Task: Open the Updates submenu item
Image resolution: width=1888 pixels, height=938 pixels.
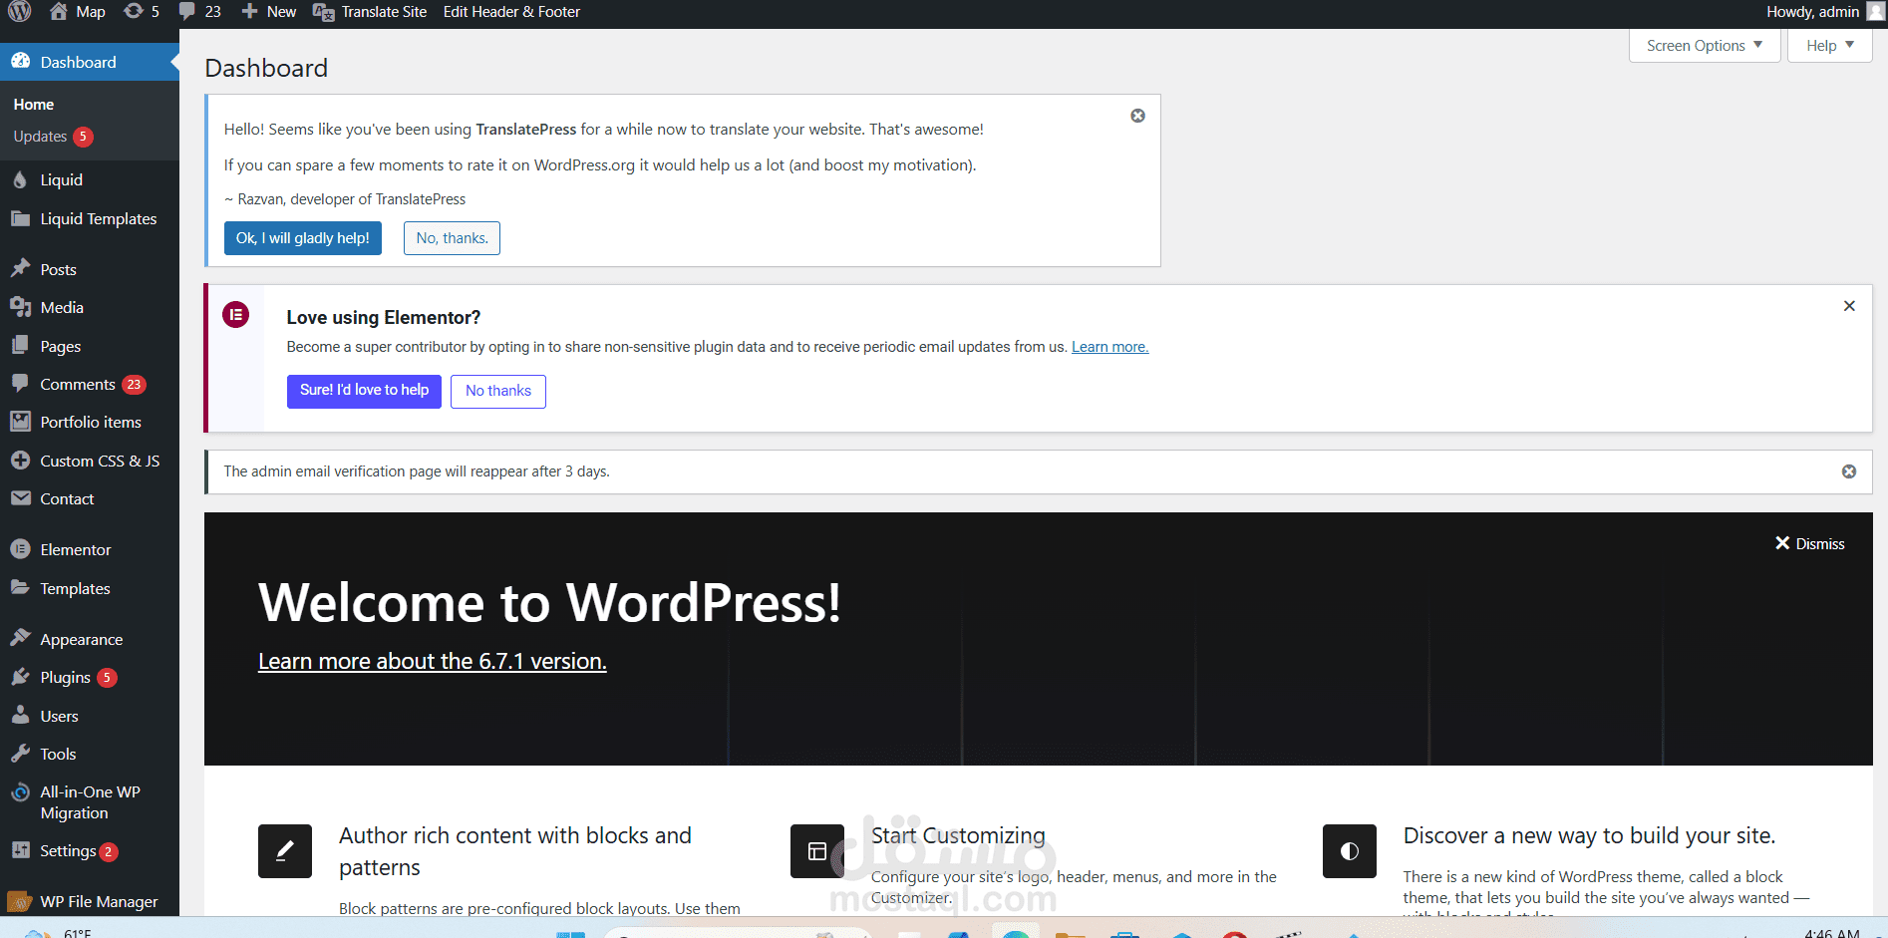Action: click(x=40, y=137)
